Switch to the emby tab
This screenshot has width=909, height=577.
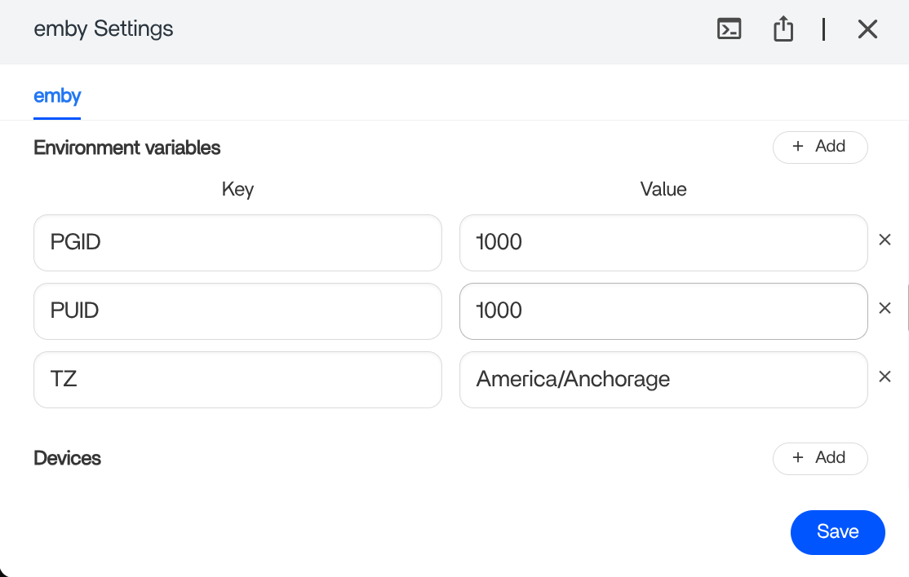[x=57, y=96]
